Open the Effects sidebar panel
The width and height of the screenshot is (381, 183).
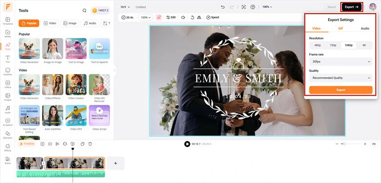[7, 147]
